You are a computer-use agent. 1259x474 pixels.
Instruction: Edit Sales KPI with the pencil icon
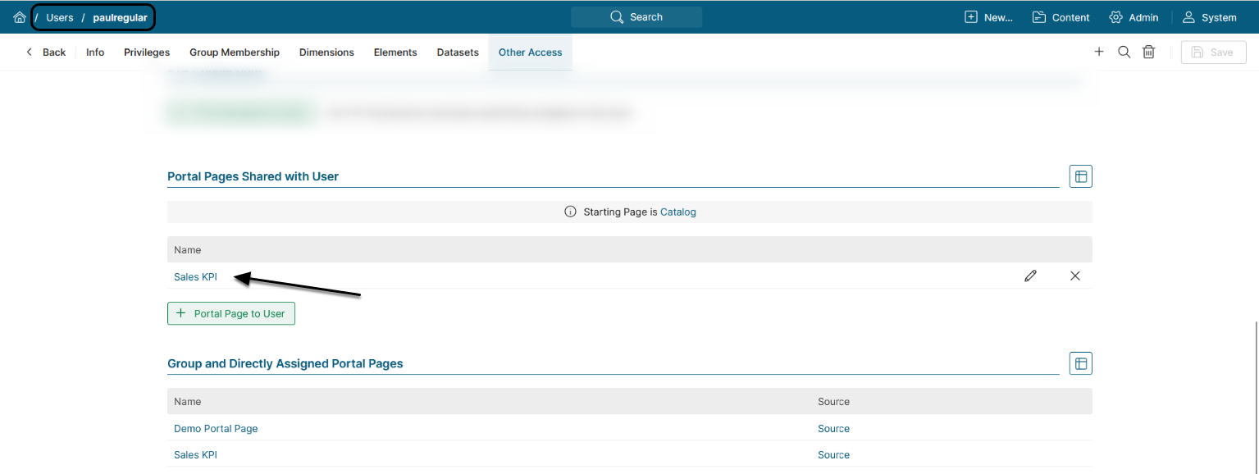(x=1030, y=276)
